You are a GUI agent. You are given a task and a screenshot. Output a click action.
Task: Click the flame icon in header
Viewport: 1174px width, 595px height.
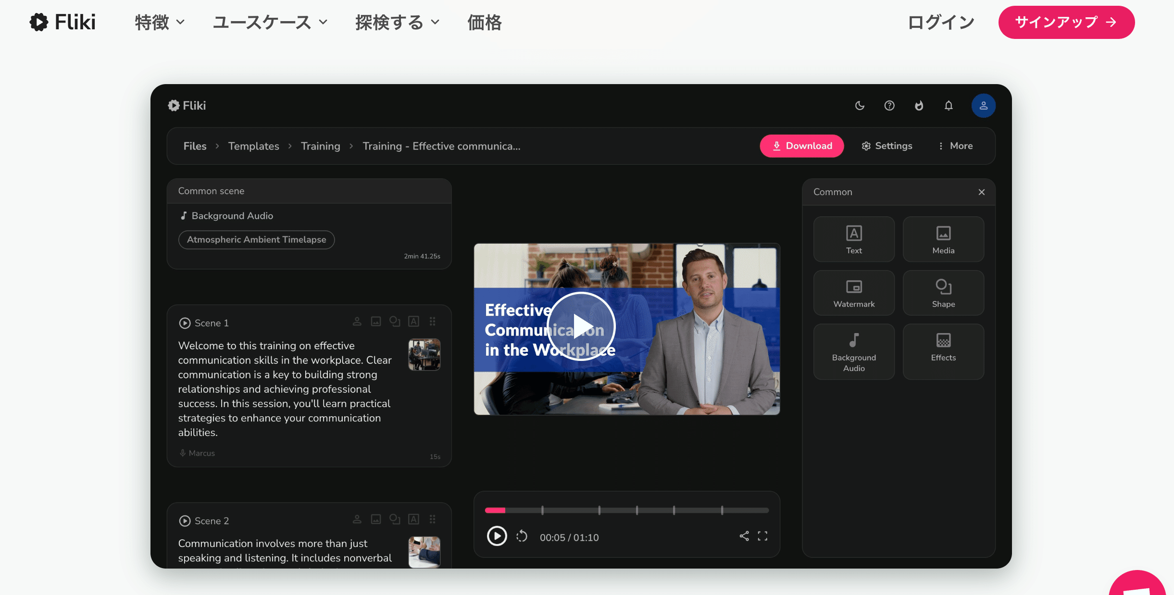[x=919, y=106]
